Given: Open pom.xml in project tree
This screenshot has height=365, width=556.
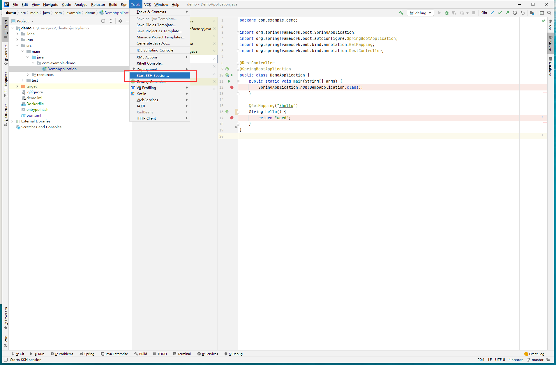Looking at the screenshot, I should tap(34, 115).
